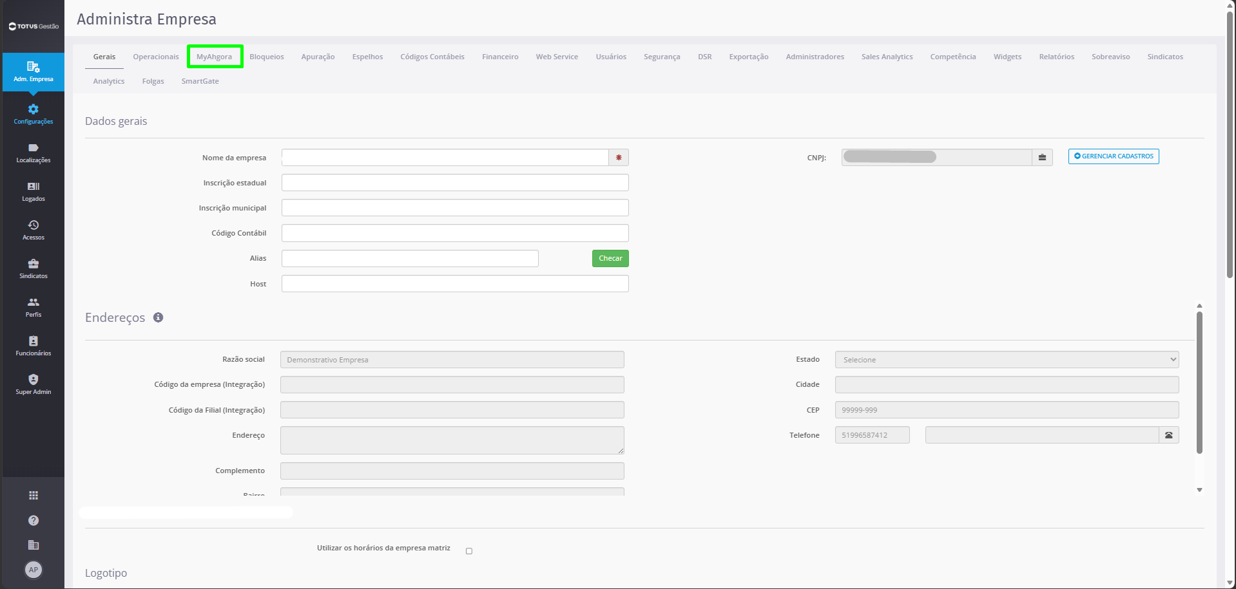Switch to the Apuração tab
Screen dimensions: 1236x589
[x=318, y=57]
